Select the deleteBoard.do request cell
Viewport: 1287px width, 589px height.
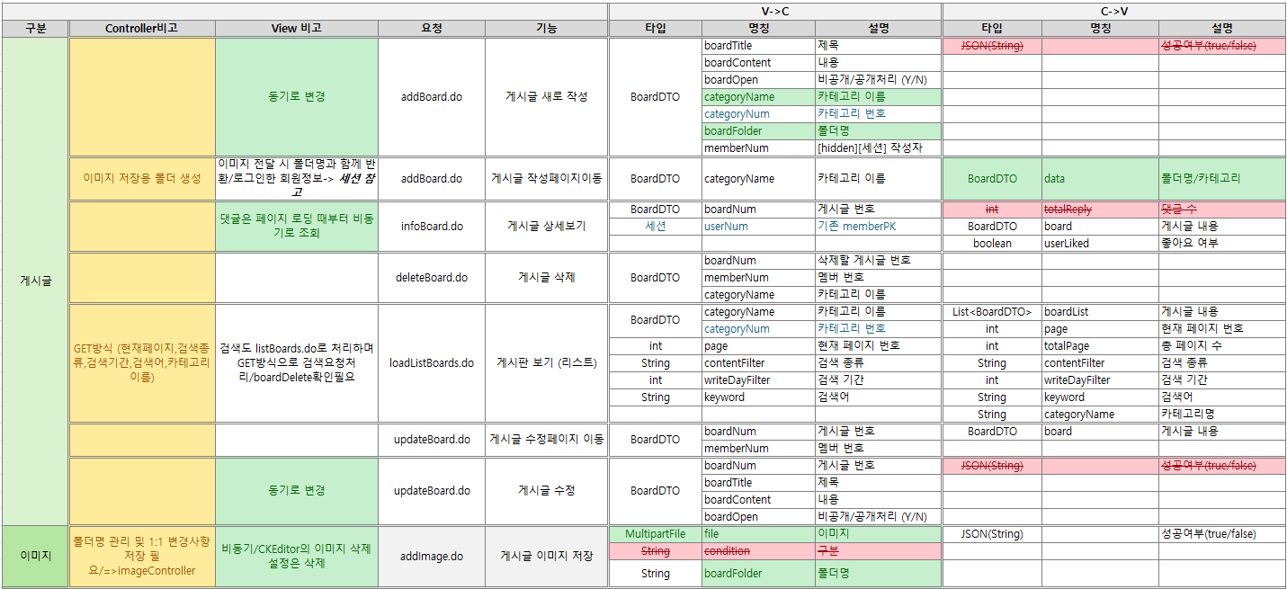(432, 278)
